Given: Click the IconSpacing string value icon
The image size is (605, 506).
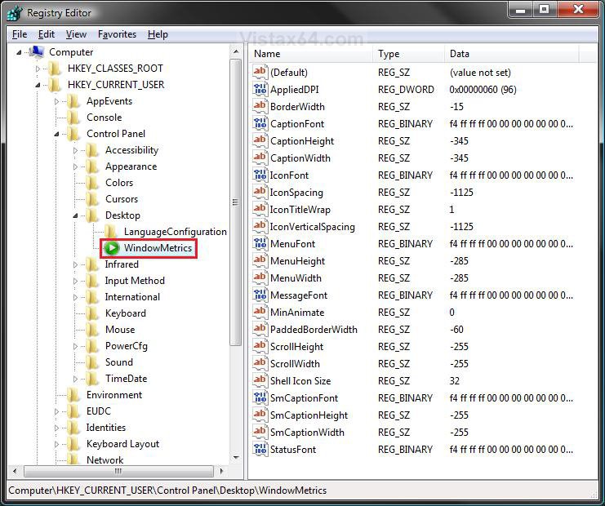Looking at the screenshot, I should (260, 192).
